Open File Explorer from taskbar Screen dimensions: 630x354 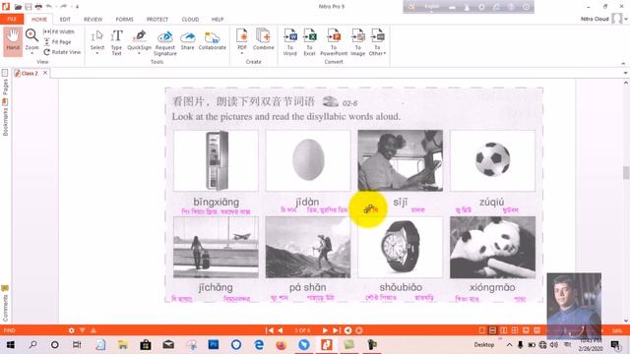coord(122,345)
